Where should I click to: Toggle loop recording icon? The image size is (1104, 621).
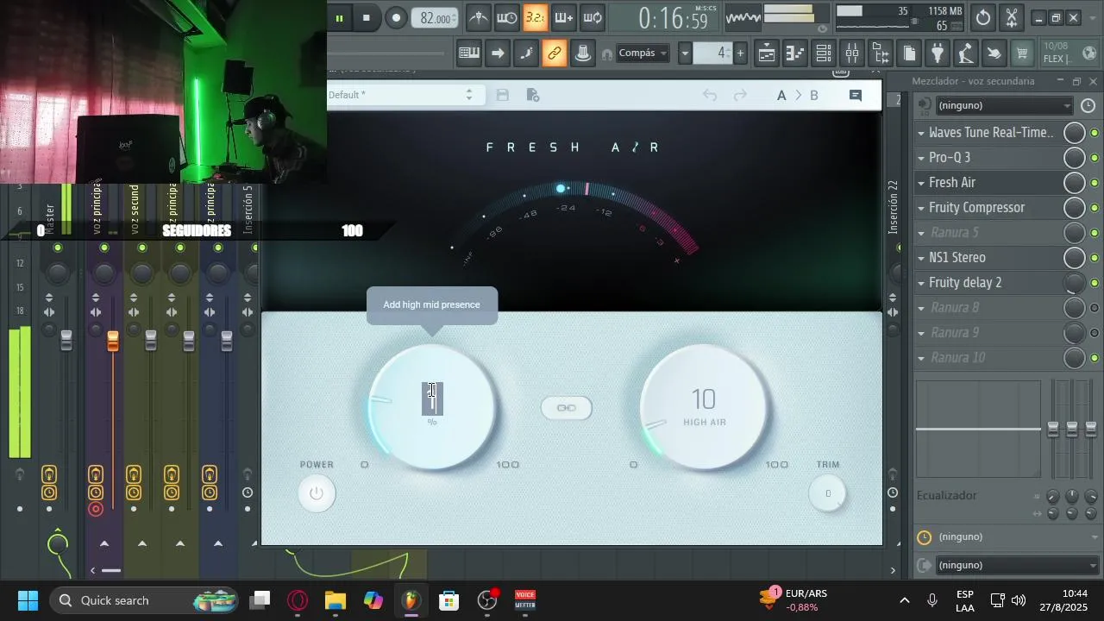point(593,18)
